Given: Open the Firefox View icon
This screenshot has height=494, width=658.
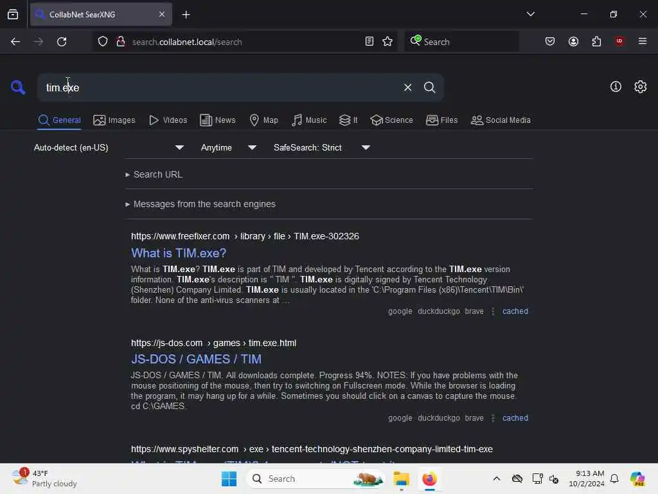Looking at the screenshot, I should point(13,15).
